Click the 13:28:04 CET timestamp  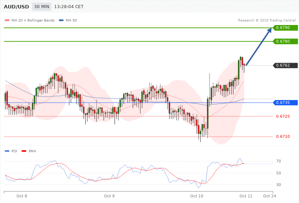pyautogui.click(x=69, y=7)
